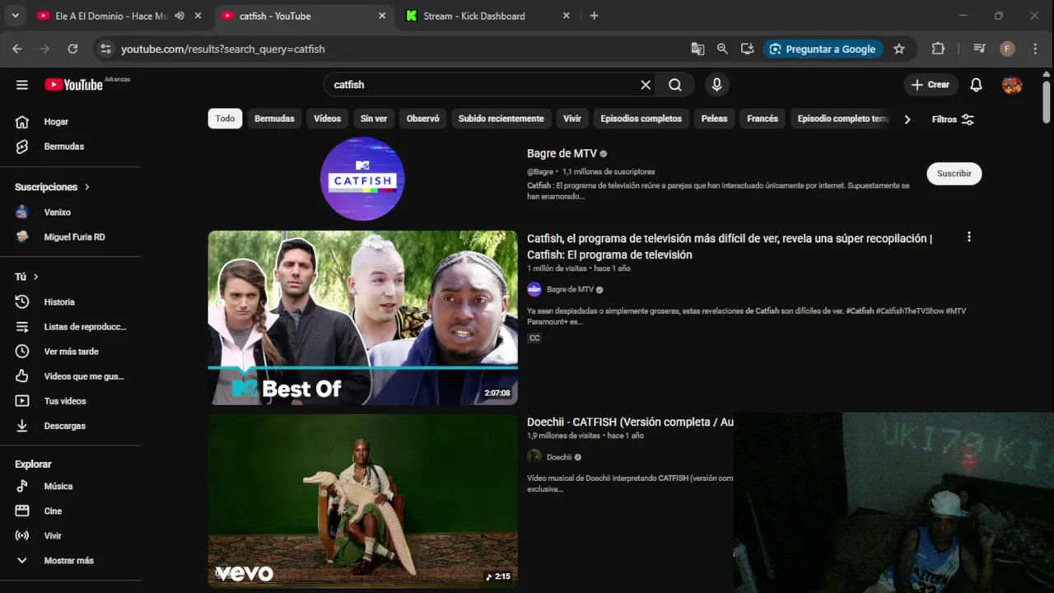Start voice search with microphone
The width and height of the screenshot is (1054, 593).
coord(716,85)
